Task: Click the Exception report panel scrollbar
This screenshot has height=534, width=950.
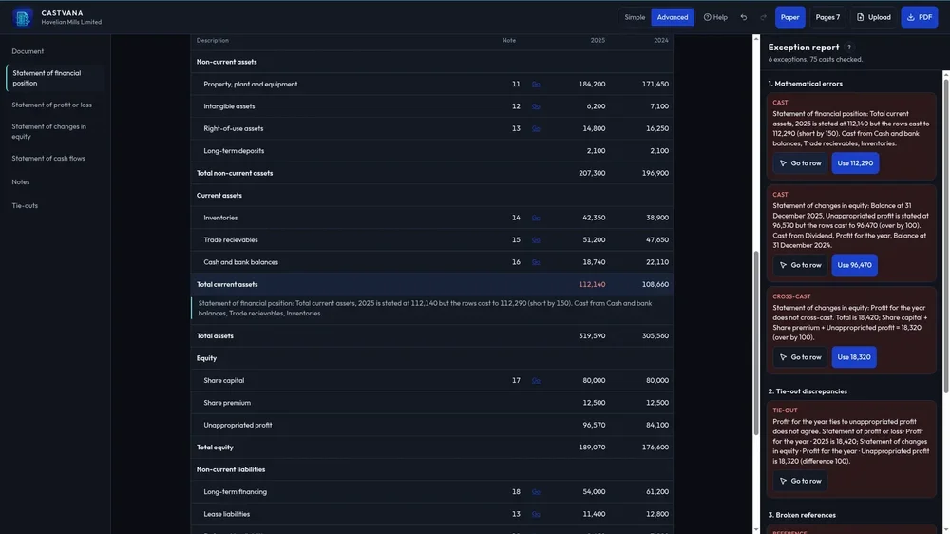Action: click(946, 236)
